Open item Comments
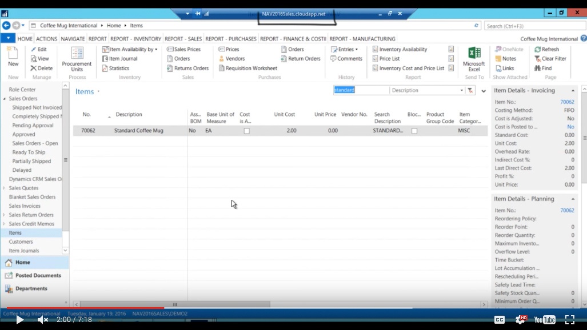The height and width of the screenshot is (330, 587). (346, 59)
